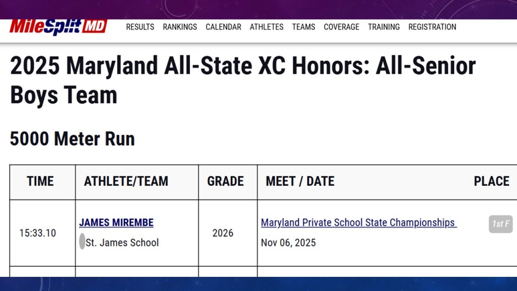Viewport: 517px width, 291px height.
Task: Open the Athletes nav item
Action: (x=267, y=27)
